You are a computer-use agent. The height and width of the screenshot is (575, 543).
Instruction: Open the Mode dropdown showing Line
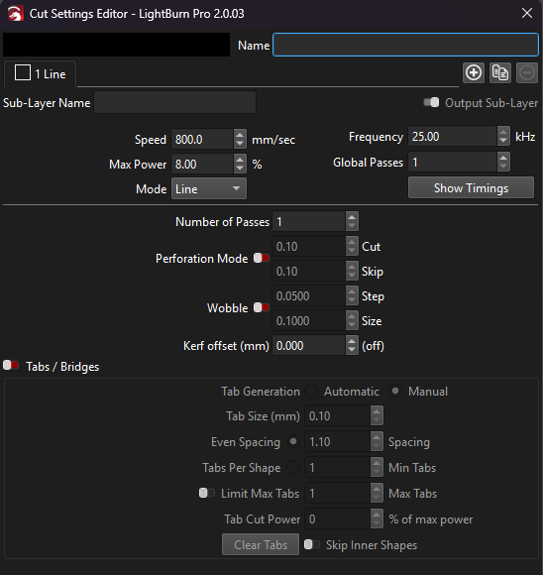click(x=209, y=188)
